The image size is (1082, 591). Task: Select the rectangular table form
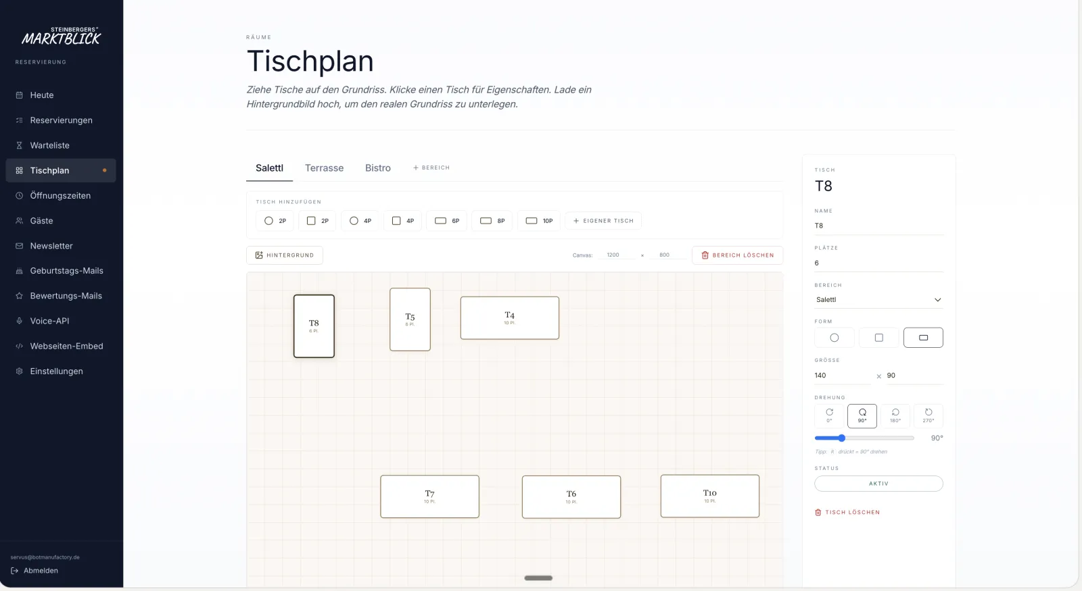pyautogui.click(x=923, y=338)
